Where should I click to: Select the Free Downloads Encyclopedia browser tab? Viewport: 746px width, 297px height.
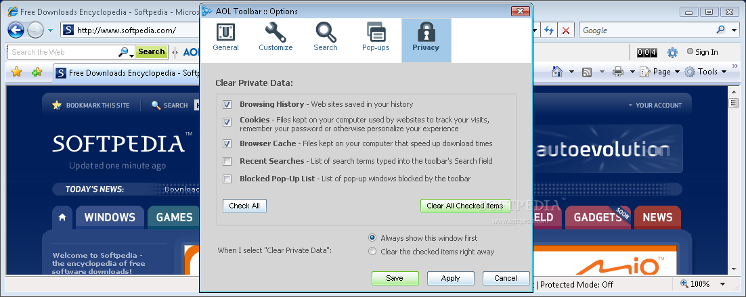127,72
